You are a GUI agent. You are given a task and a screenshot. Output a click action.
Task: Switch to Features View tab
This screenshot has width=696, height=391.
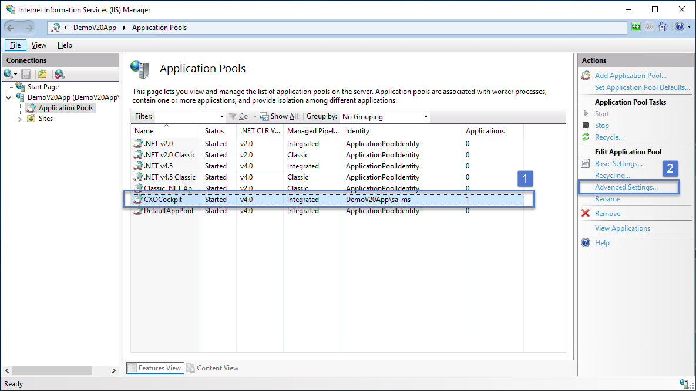tap(156, 368)
